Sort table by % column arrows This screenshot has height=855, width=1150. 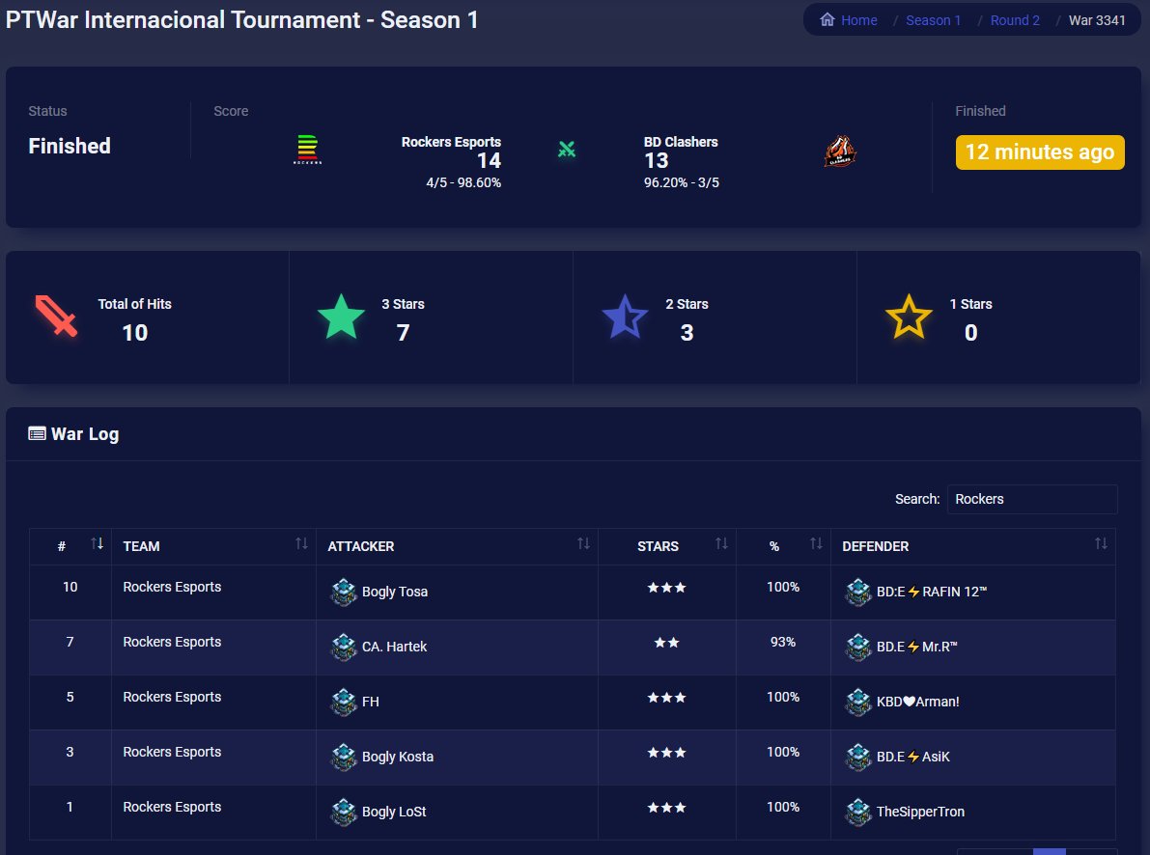point(816,543)
